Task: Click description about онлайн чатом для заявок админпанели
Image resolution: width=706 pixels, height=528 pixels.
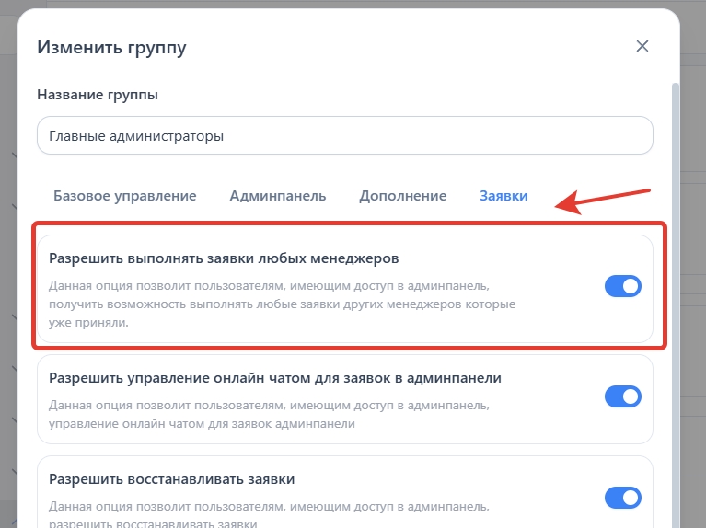Action: pyautogui.click(x=269, y=415)
